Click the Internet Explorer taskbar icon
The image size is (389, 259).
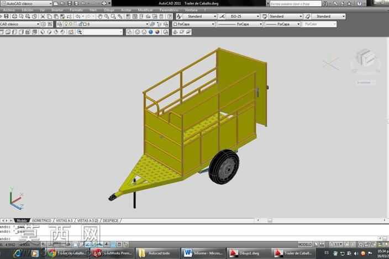pos(18,253)
